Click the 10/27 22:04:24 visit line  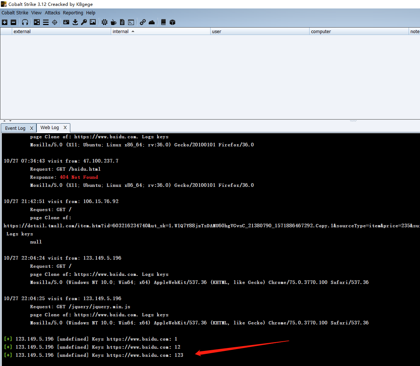pyautogui.click(x=63, y=258)
